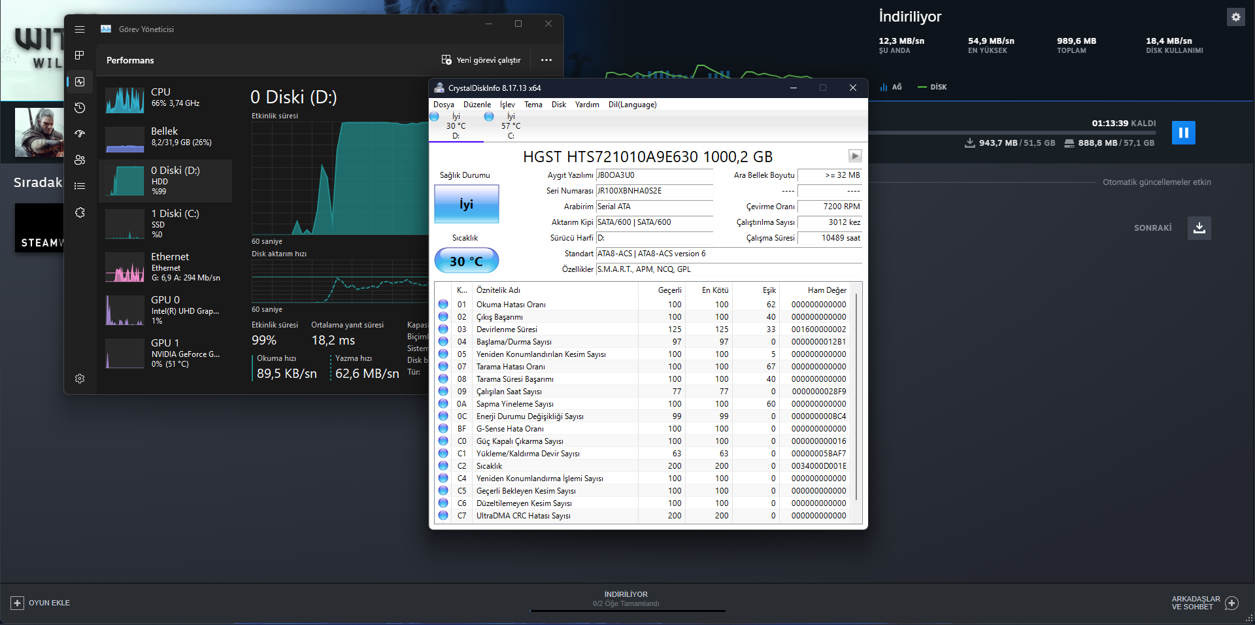The width and height of the screenshot is (1255, 625).
Task: Toggle DİSK graph legend in Steam
Action: click(x=932, y=87)
